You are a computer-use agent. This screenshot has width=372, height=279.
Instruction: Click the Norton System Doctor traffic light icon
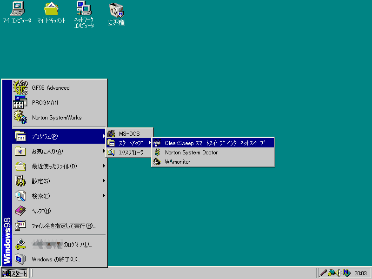[x=157, y=153]
